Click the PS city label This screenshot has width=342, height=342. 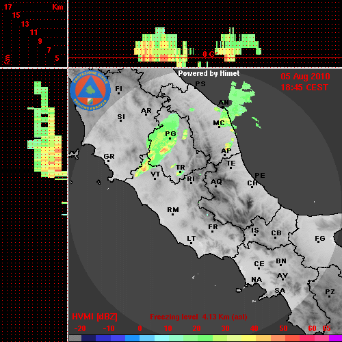[x=200, y=84]
